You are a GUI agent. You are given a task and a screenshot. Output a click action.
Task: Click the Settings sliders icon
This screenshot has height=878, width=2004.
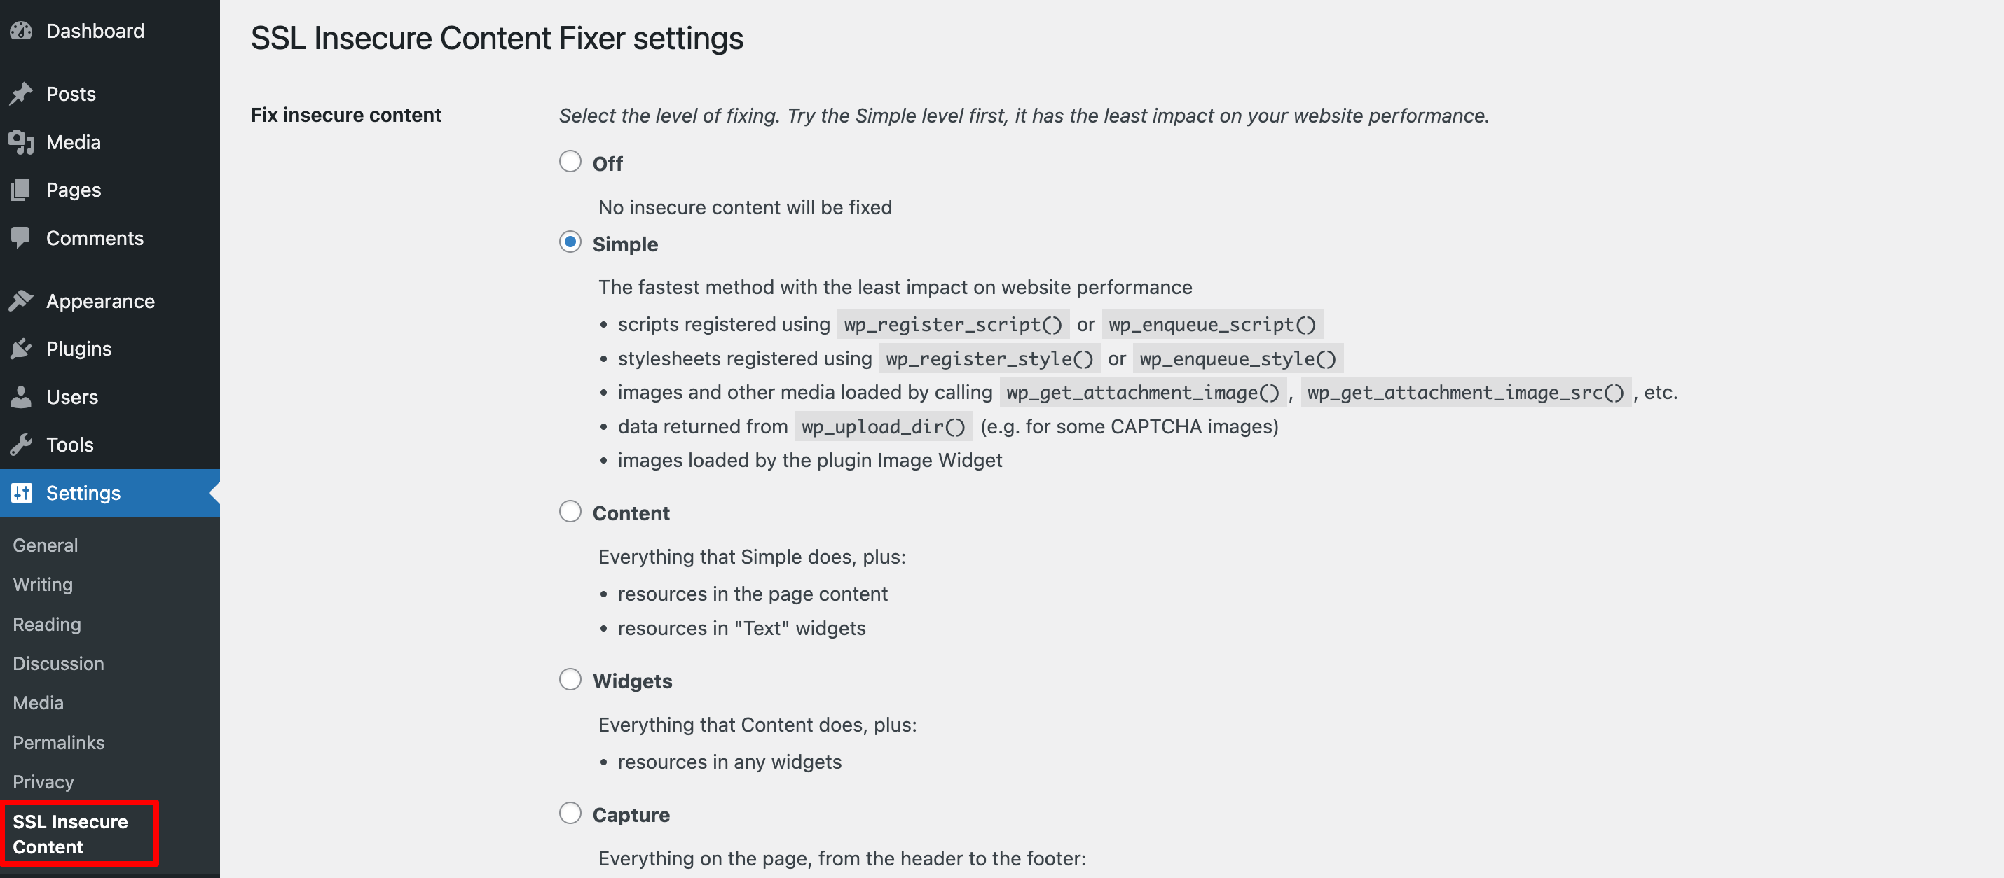[21, 492]
